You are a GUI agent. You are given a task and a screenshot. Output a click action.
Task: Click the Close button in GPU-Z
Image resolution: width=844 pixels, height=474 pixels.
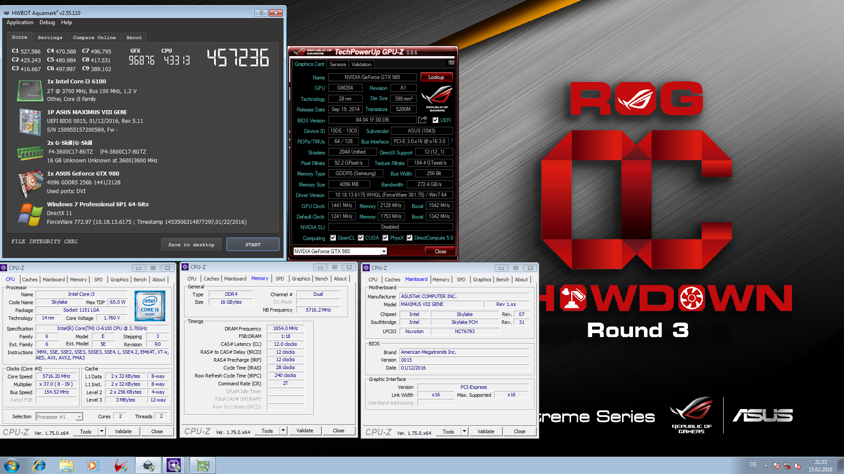[440, 251]
